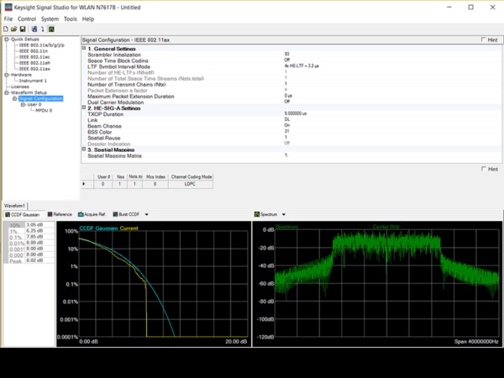Select IEEE 802.11n quick setup
This screenshot has height=378, width=504.
pyautogui.click(x=34, y=51)
